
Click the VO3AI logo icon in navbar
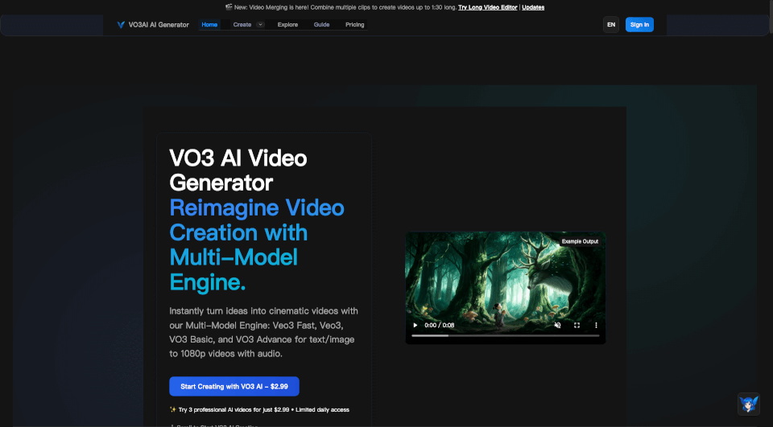tap(121, 25)
